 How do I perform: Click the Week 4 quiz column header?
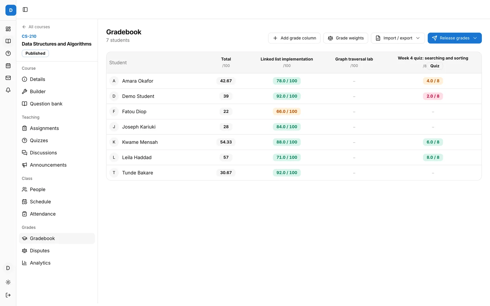point(433,58)
